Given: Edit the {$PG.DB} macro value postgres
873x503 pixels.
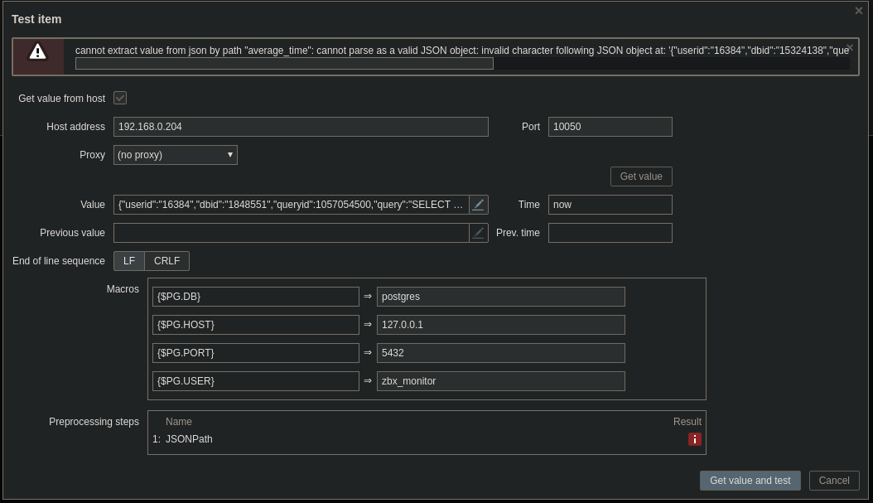Looking at the screenshot, I should [500, 297].
